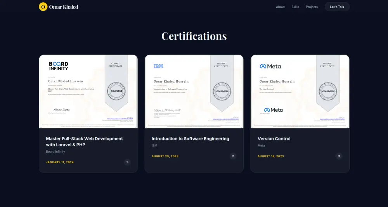Click the arrow icon on Version Control card

339,156
